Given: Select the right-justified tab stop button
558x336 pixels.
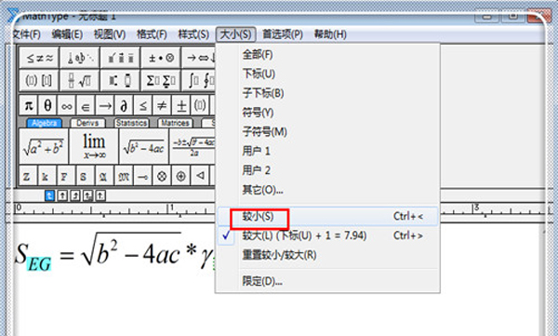Looking at the screenshot, I should coord(75,195).
